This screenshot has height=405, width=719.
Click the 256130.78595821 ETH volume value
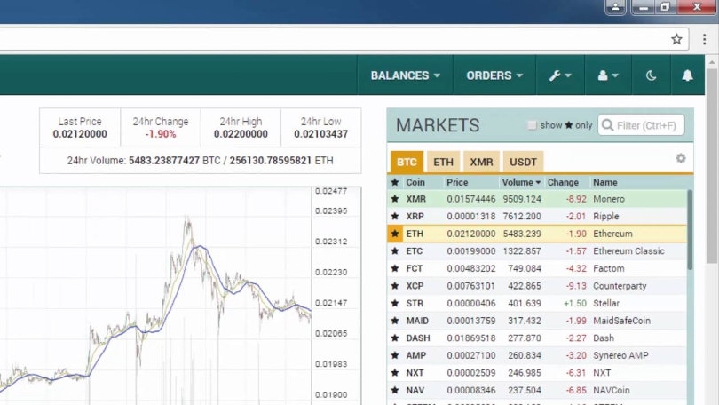[281, 161]
